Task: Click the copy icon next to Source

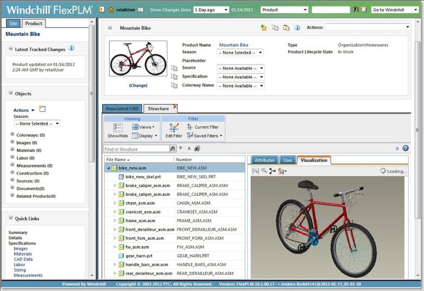Action: 174,68
